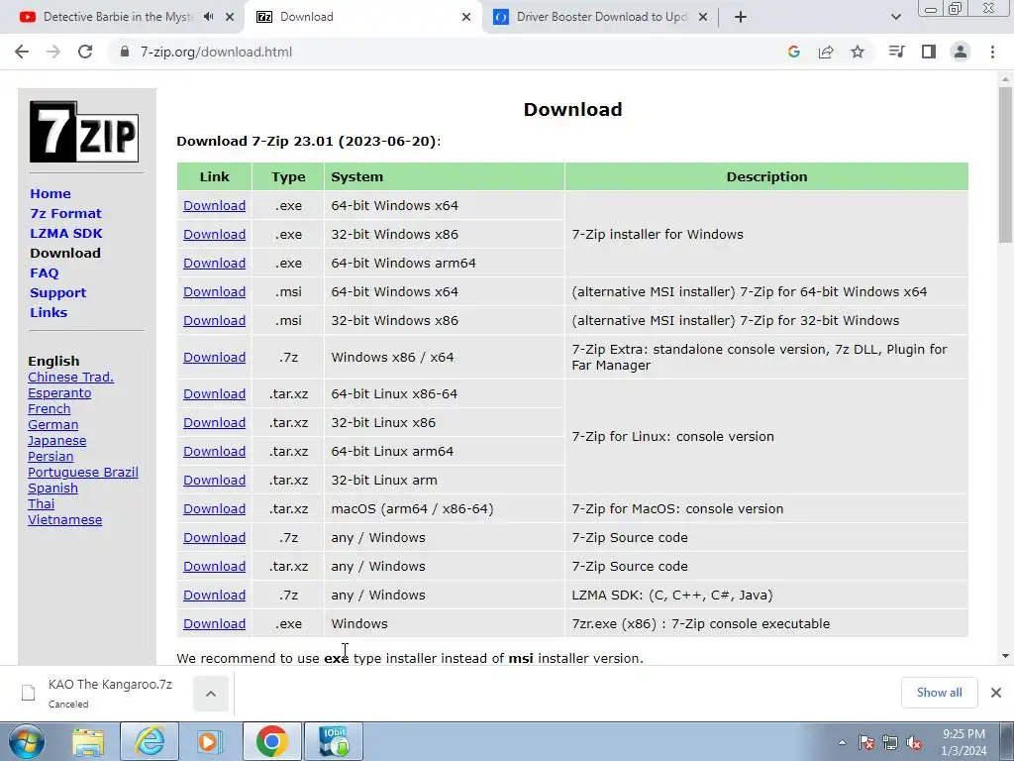Open the Home sidebar link
Viewport: 1014px width, 761px height.
(51, 193)
